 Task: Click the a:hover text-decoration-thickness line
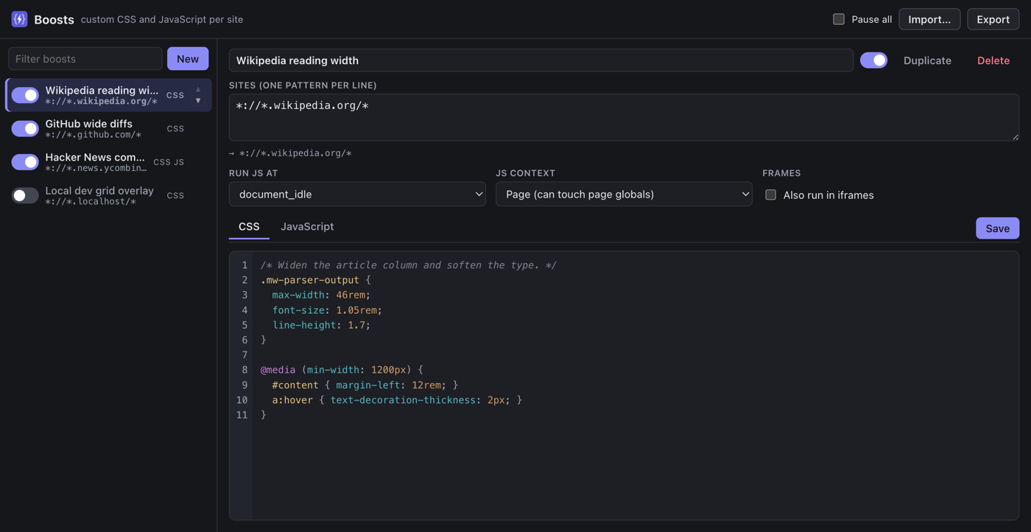[397, 400]
